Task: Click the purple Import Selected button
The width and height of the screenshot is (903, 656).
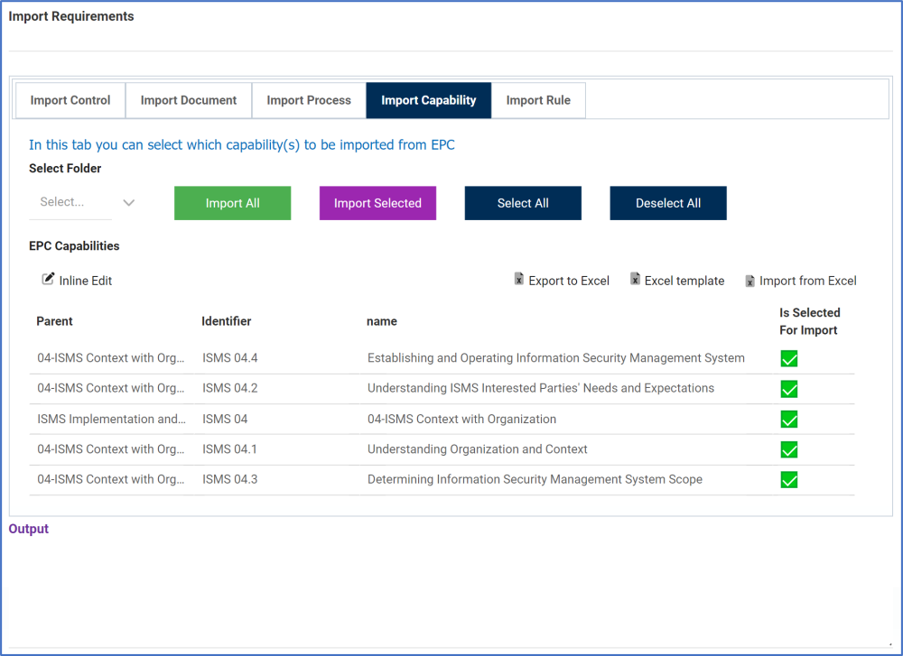Action: pos(377,202)
